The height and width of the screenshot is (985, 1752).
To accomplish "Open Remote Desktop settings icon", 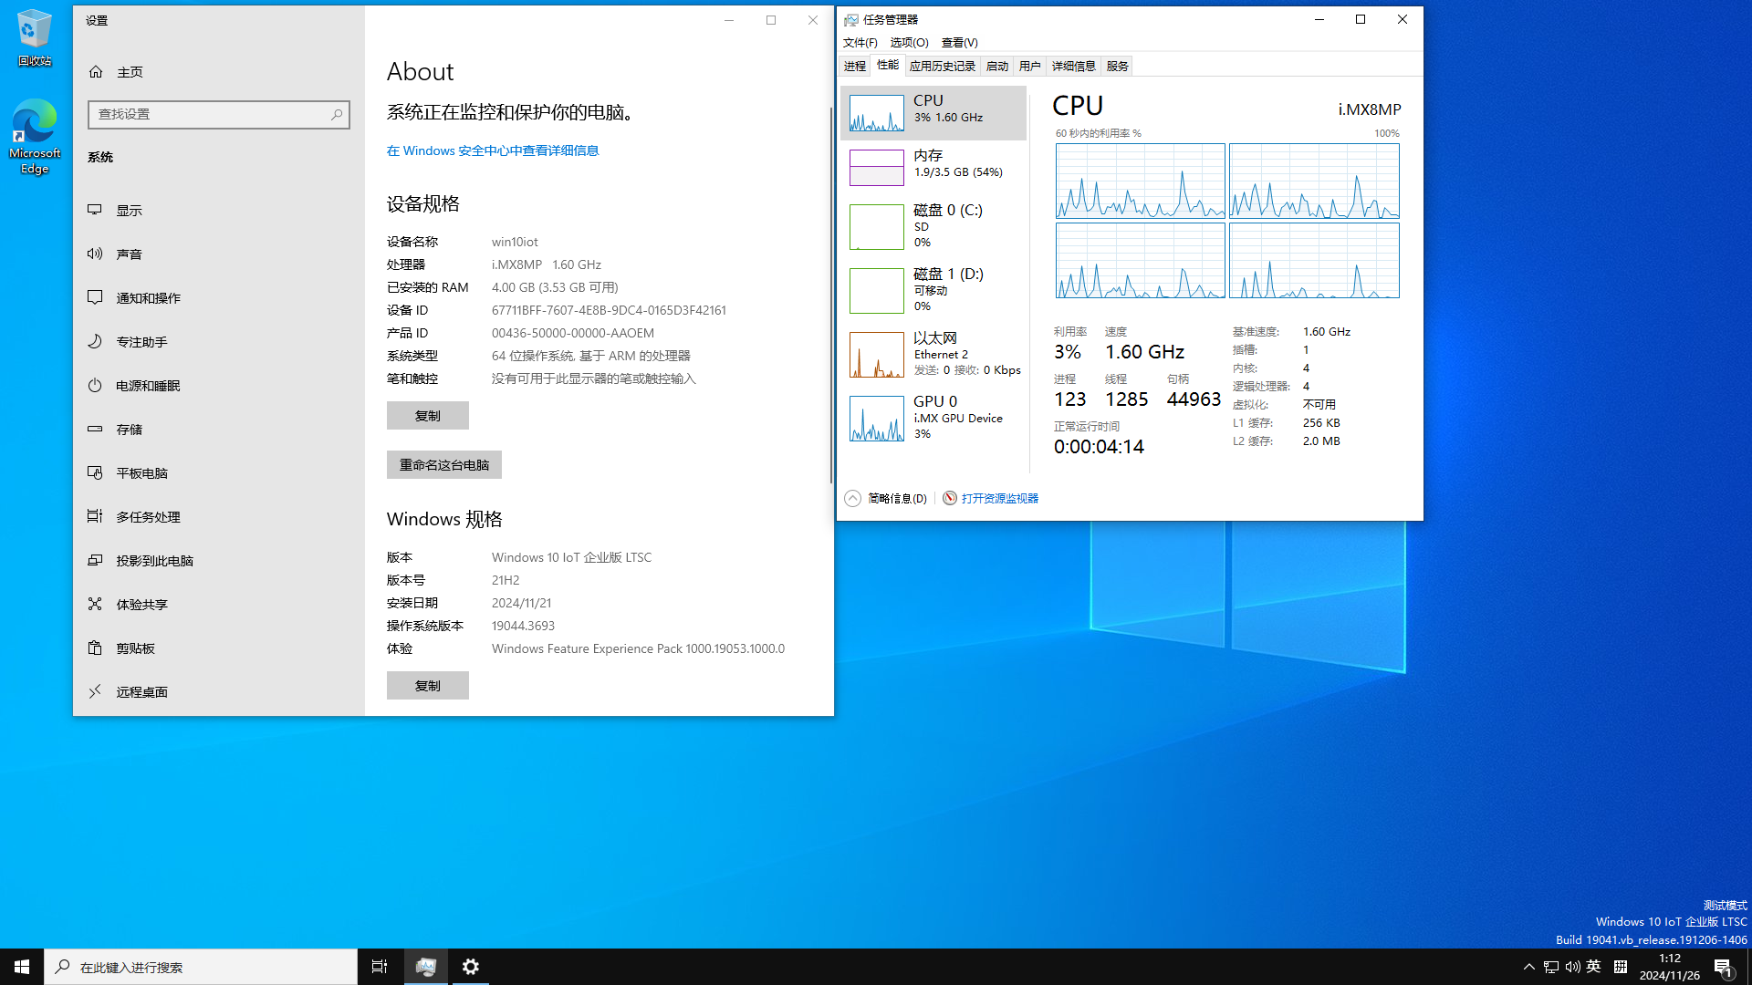I will point(95,691).
